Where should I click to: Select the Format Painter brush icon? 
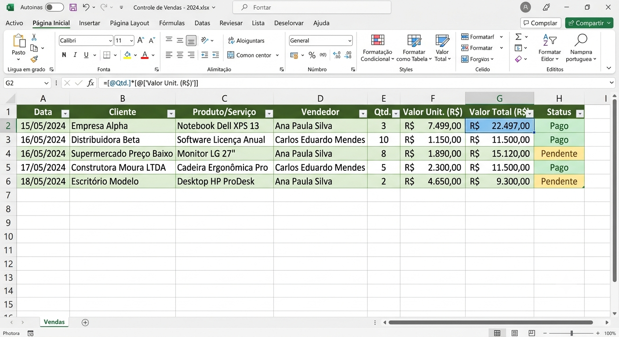[34, 59]
